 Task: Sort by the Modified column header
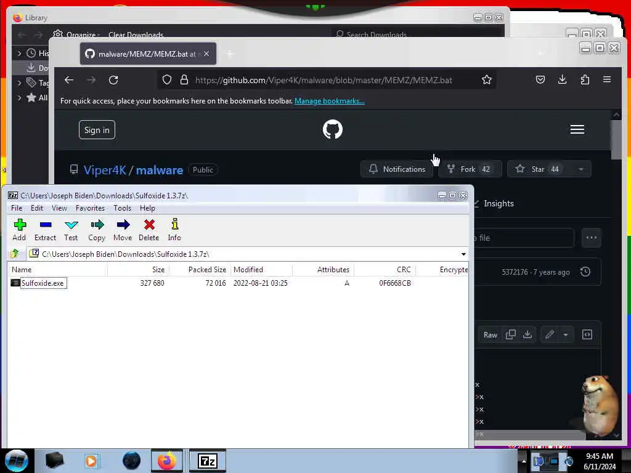(x=261, y=270)
